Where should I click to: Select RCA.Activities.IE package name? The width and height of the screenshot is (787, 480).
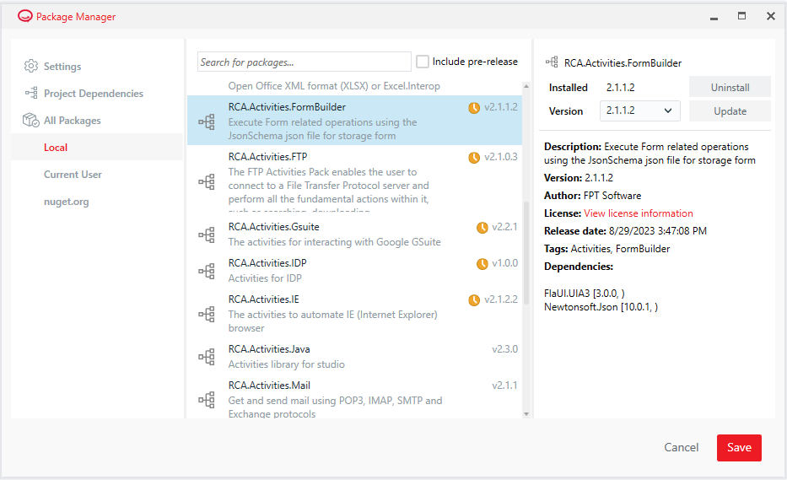263,299
